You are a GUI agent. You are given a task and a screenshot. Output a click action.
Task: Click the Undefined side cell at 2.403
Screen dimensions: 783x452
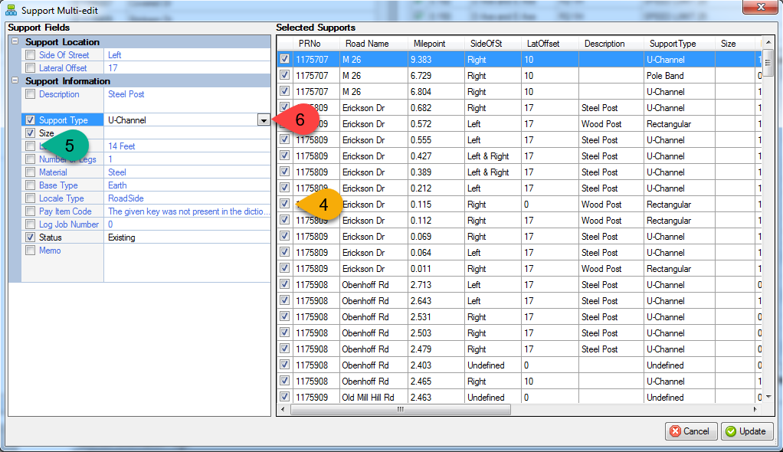(x=493, y=365)
